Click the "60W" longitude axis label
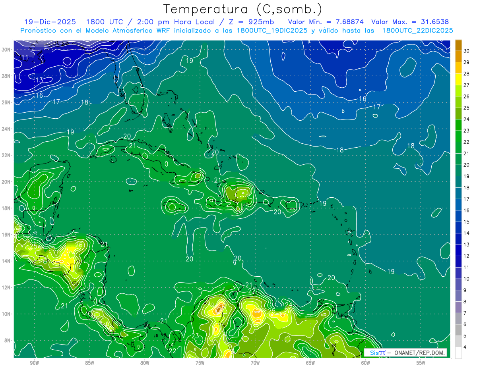Image resolution: width=477 pixels, height=368 pixels. (x=366, y=363)
